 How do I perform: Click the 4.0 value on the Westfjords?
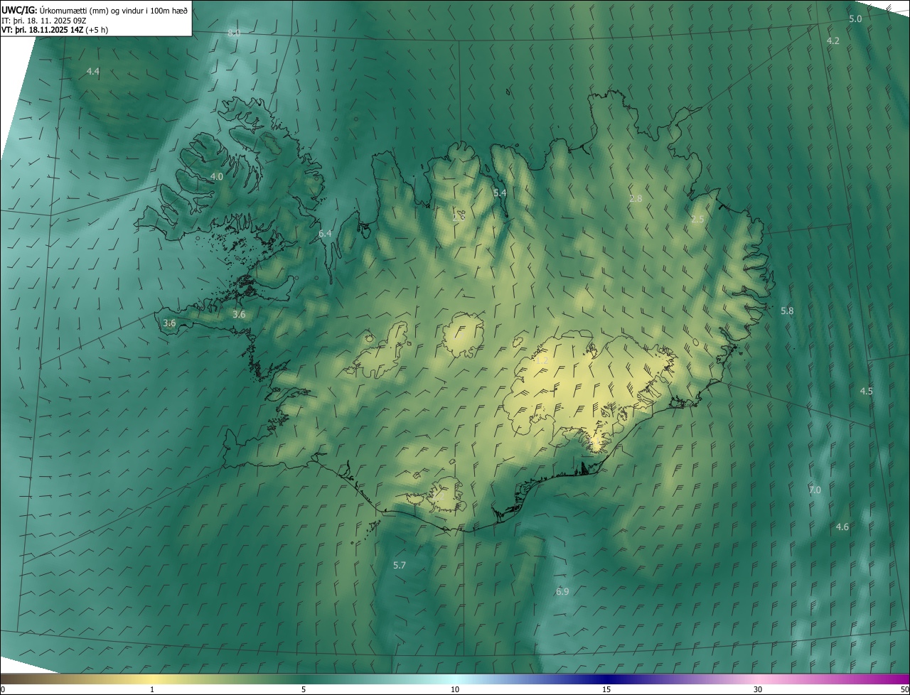click(217, 176)
